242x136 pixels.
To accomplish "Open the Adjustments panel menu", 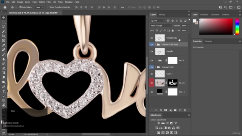I will point(189,115).
